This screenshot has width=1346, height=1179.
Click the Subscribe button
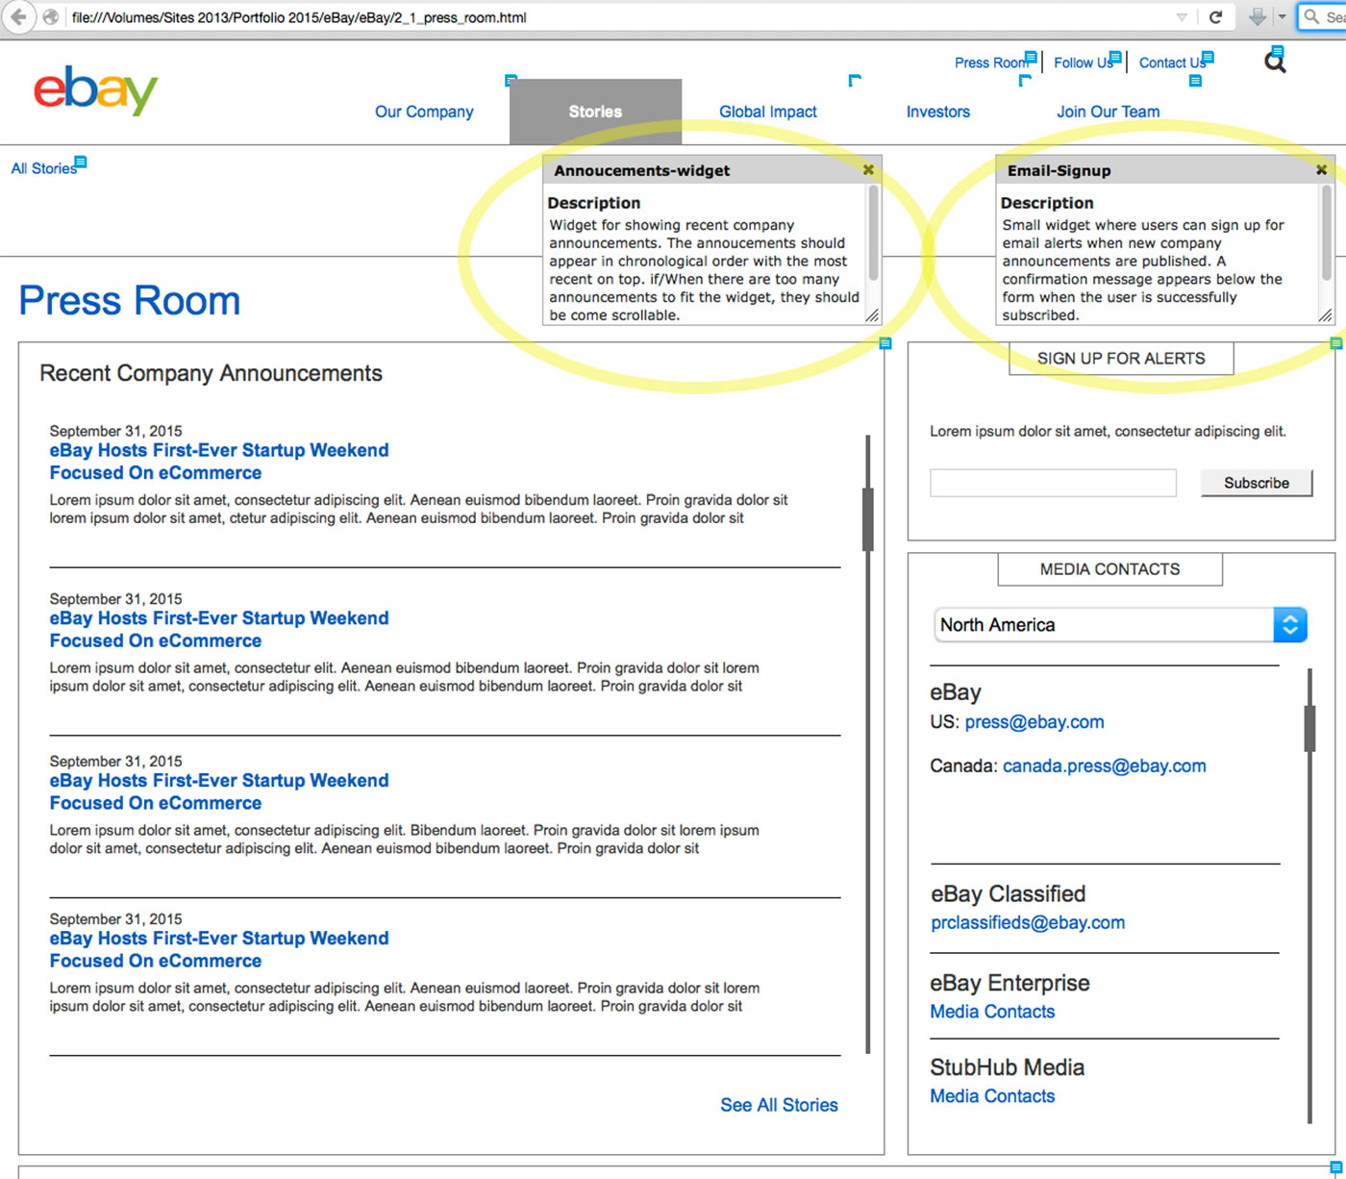point(1257,483)
